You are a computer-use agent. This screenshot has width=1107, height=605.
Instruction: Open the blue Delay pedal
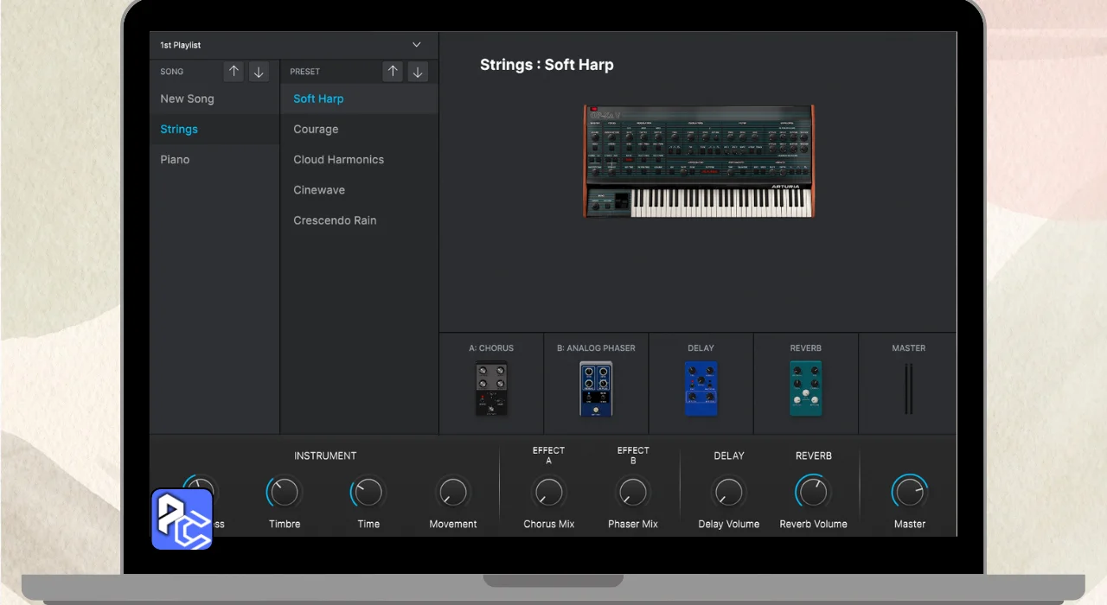(x=701, y=388)
